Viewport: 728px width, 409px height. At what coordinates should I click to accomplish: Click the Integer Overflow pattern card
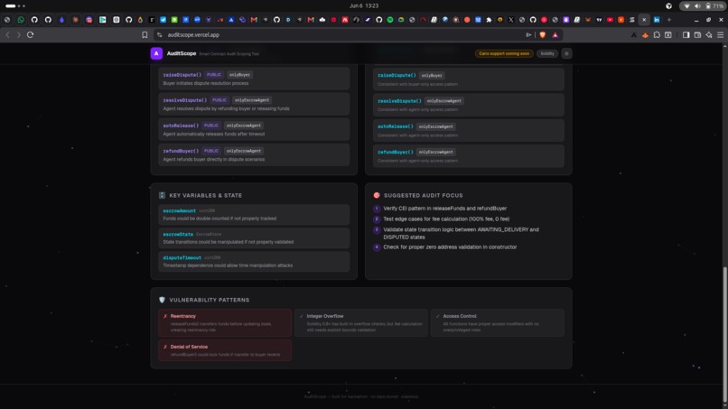[361, 322]
